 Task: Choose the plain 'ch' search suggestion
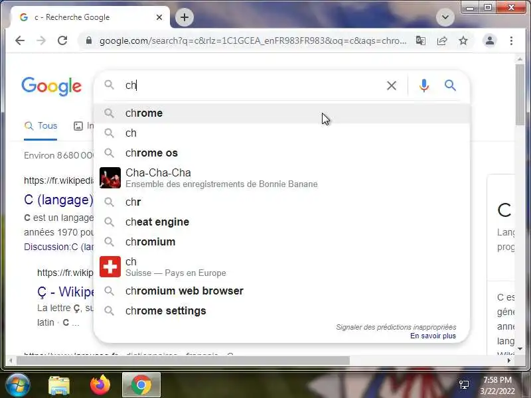point(281,133)
